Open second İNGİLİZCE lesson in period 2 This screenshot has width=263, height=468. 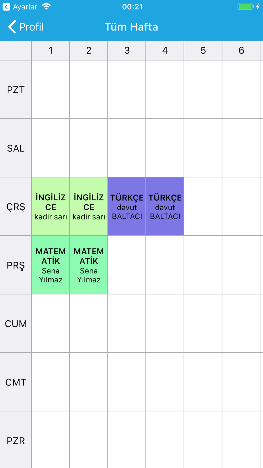[x=89, y=206]
